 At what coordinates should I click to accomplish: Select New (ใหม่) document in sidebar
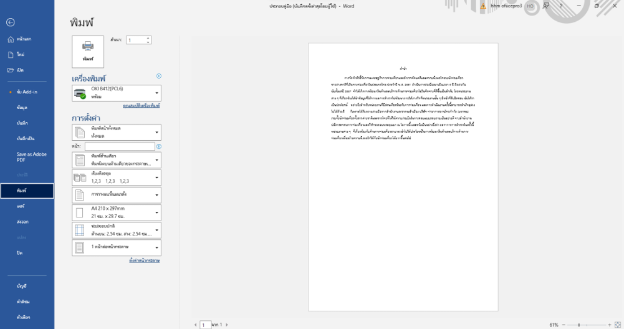click(x=20, y=54)
